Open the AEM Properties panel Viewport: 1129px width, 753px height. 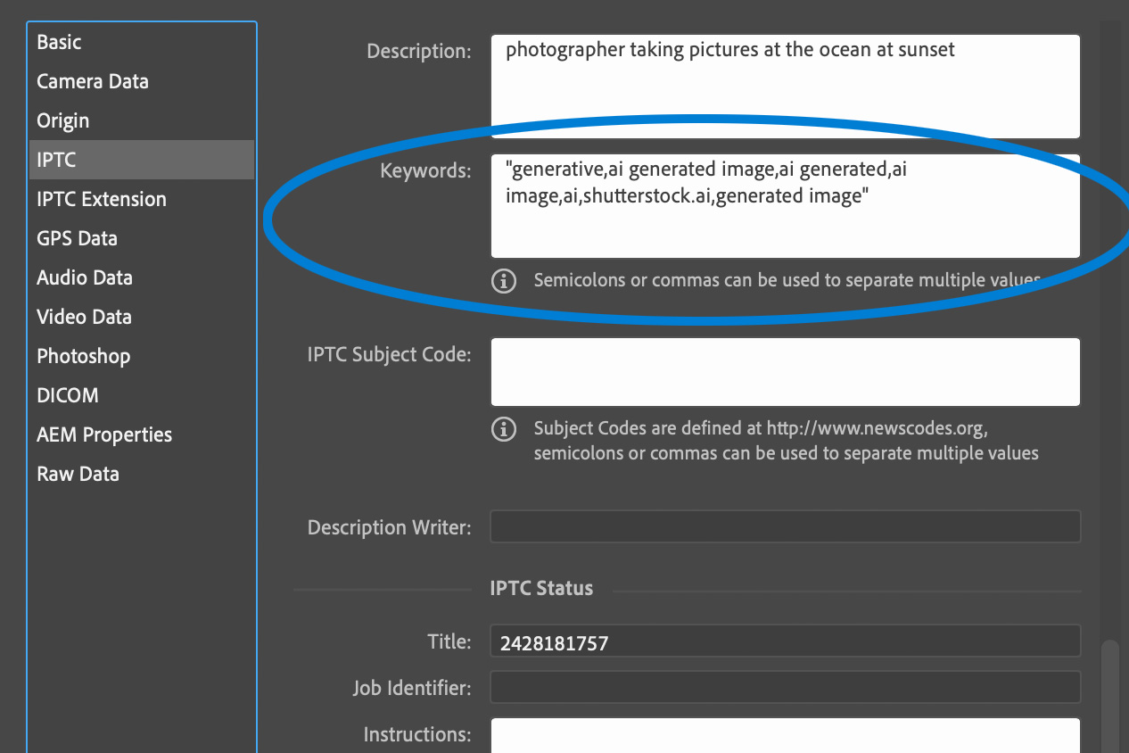click(x=103, y=434)
